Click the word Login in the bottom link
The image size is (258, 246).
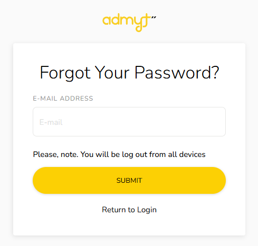(x=147, y=210)
